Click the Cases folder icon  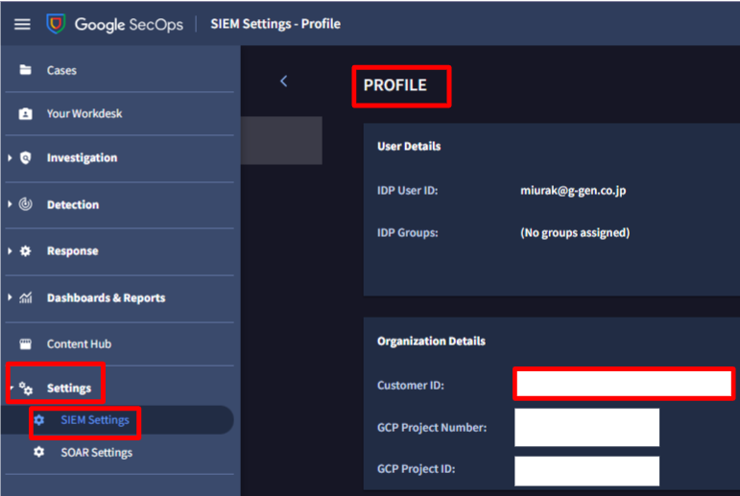(26, 70)
